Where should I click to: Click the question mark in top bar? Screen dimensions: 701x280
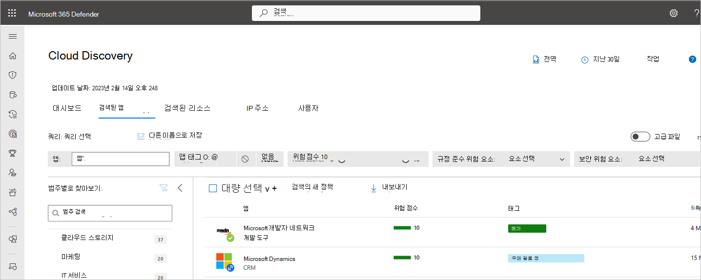point(697,14)
